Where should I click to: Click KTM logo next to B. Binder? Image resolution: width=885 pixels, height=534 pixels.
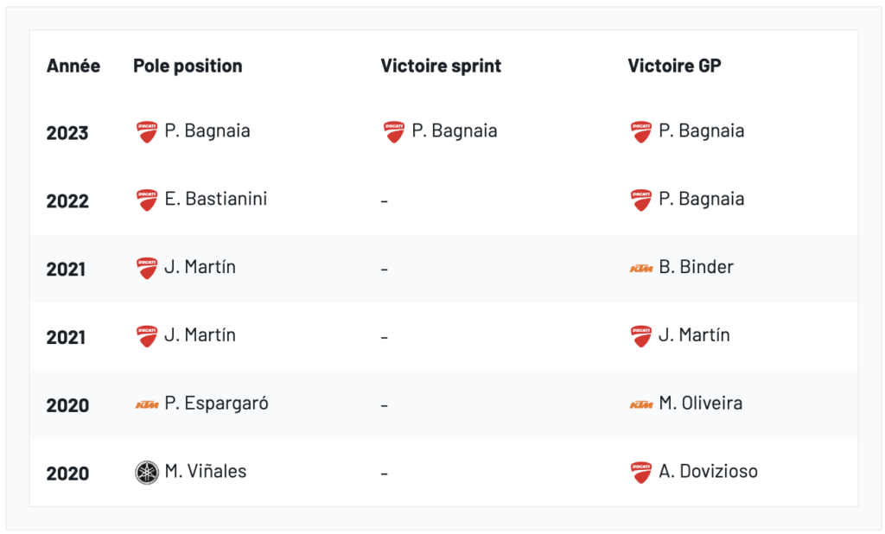pos(640,269)
